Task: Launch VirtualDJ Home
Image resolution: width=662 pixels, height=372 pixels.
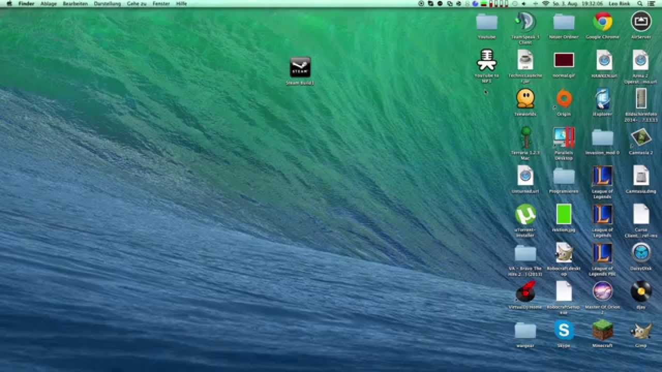Action: click(525, 291)
